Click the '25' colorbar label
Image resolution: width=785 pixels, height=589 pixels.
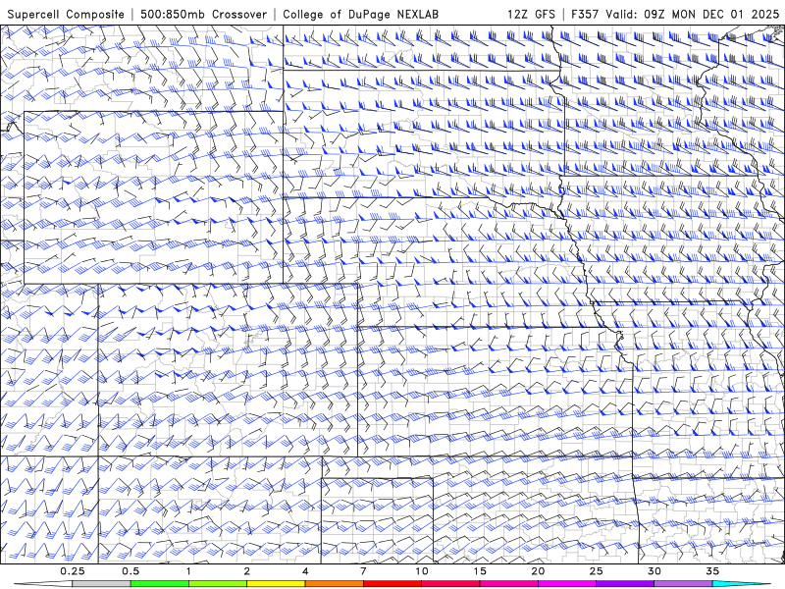597,571
